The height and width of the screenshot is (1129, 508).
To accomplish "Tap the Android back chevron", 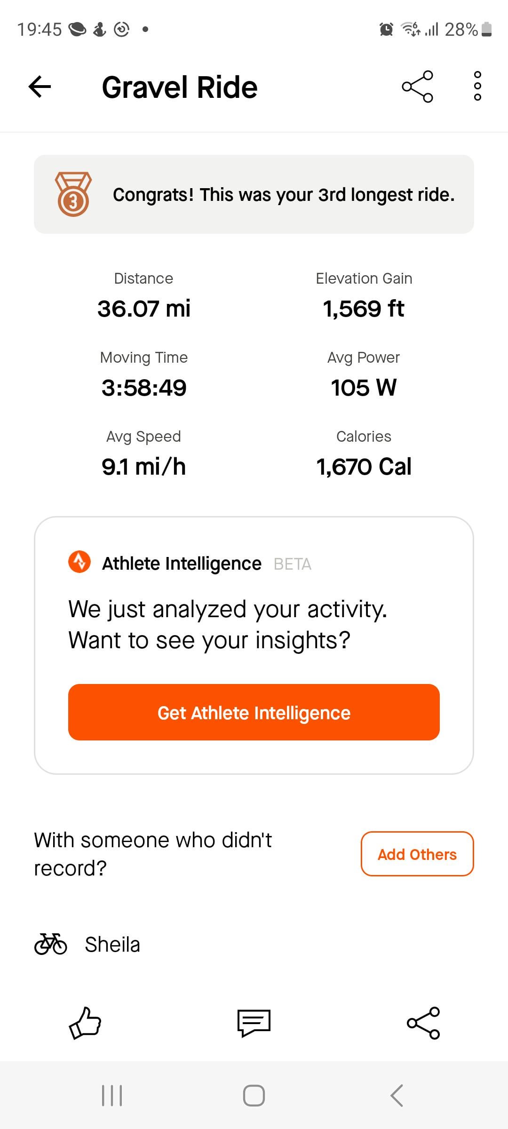I will (x=397, y=1095).
